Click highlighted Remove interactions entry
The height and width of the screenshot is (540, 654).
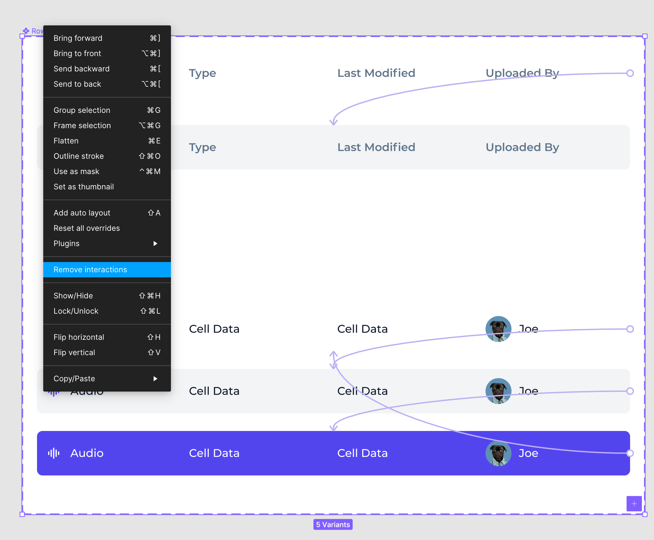(107, 270)
